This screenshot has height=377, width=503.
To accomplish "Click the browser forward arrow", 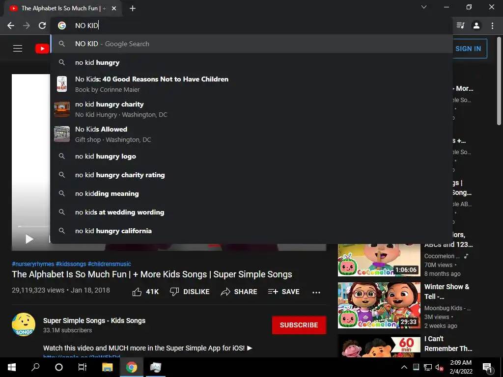I will [x=27, y=26].
